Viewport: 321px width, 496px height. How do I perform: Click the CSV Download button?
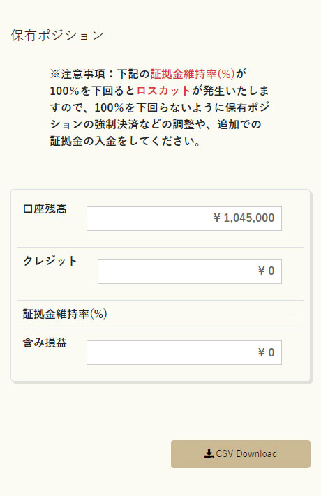(241, 454)
